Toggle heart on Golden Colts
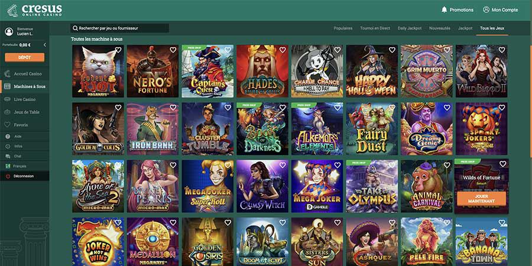Screen dimensions: 532x266 (x=118, y=108)
